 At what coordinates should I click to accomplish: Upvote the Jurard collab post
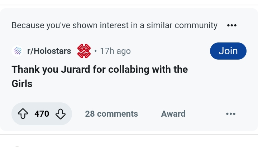(23, 114)
